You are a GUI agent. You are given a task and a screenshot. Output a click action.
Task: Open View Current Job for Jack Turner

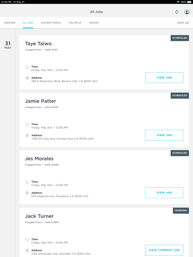tap(164, 250)
